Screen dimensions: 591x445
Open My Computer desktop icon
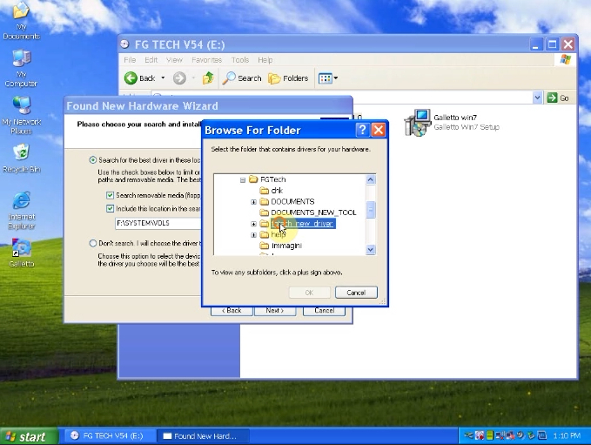click(x=21, y=69)
